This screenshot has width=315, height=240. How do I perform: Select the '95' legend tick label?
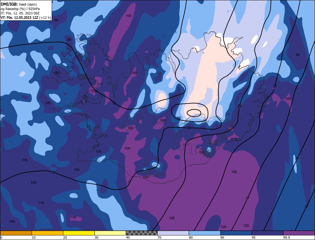click(254, 237)
